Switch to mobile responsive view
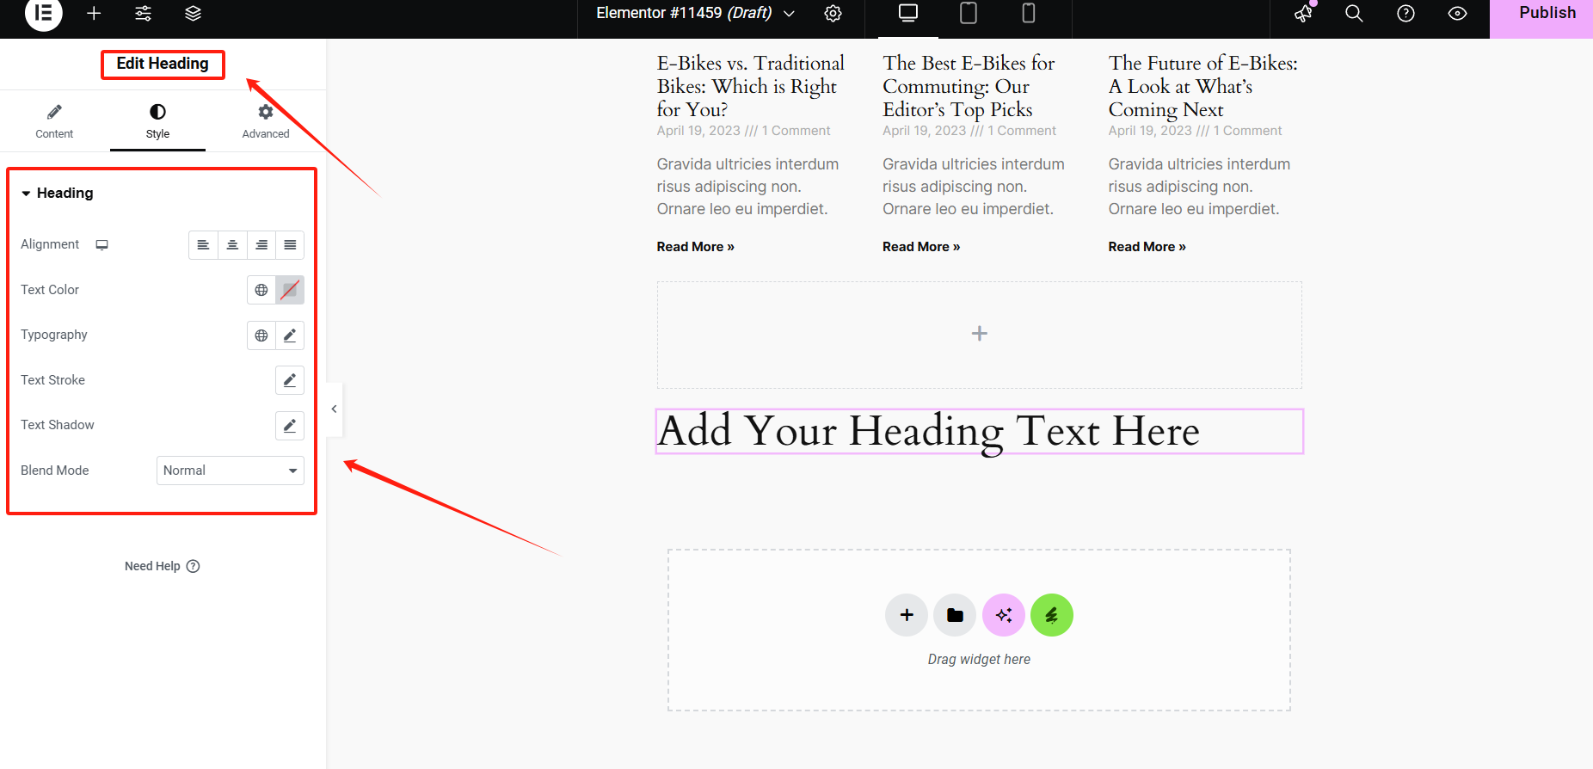Viewport: 1593px width, 769px height. coord(1028,14)
